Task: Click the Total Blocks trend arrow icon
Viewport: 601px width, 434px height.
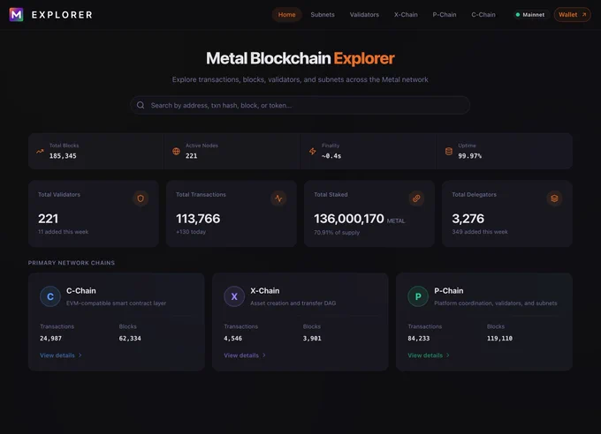Action: (40, 151)
